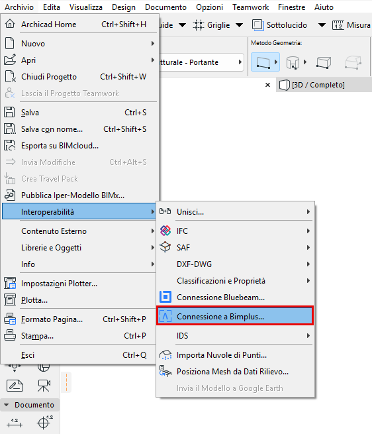The height and width of the screenshot is (434, 372).
Task: Open the Edita menu
Action: click(x=52, y=7)
